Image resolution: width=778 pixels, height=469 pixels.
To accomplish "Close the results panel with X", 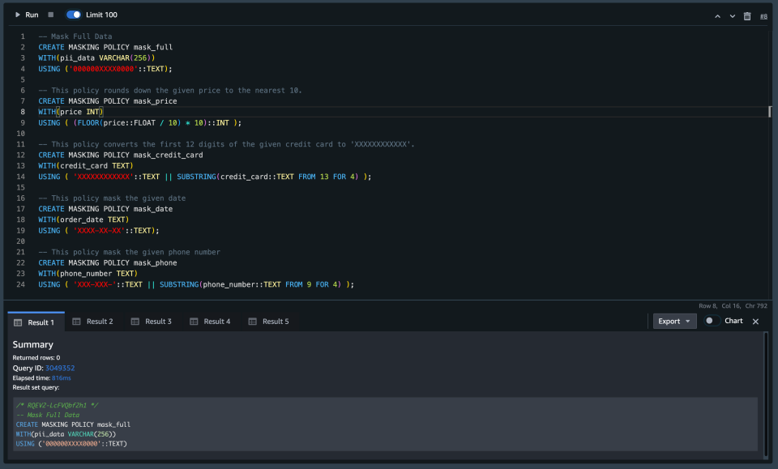I will pyautogui.click(x=755, y=322).
